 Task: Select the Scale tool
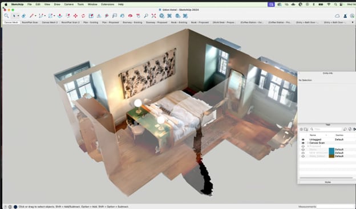pos(91,15)
